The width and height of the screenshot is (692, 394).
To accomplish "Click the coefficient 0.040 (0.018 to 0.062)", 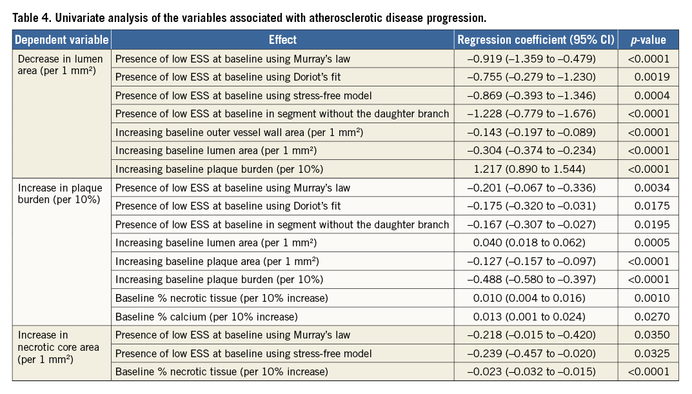I will (x=535, y=243).
